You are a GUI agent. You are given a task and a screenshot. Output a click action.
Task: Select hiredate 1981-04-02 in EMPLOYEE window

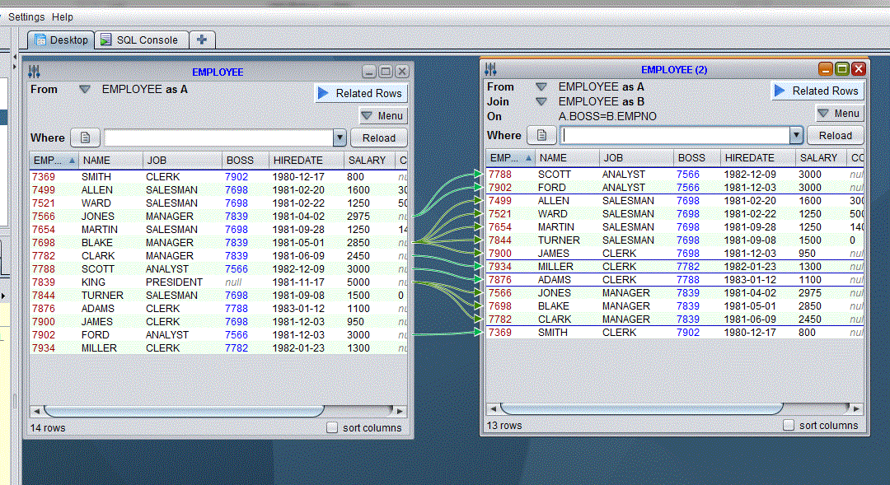coord(298,217)
